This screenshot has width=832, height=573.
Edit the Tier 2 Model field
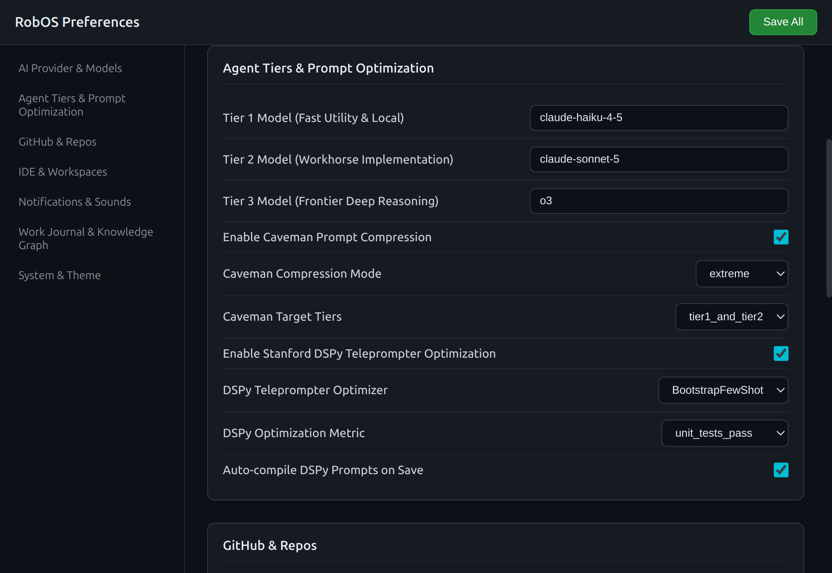tap(659, 159)
